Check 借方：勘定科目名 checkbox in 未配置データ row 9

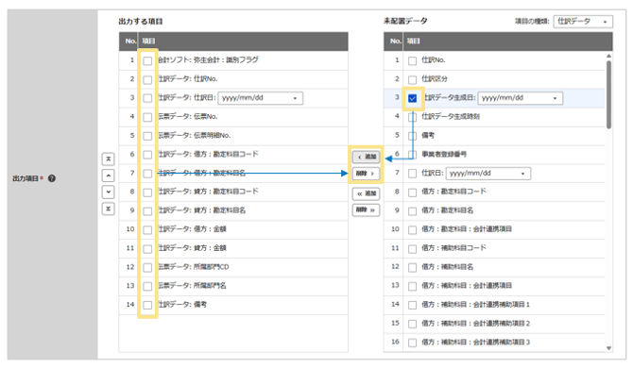click(x=412, y=211)
